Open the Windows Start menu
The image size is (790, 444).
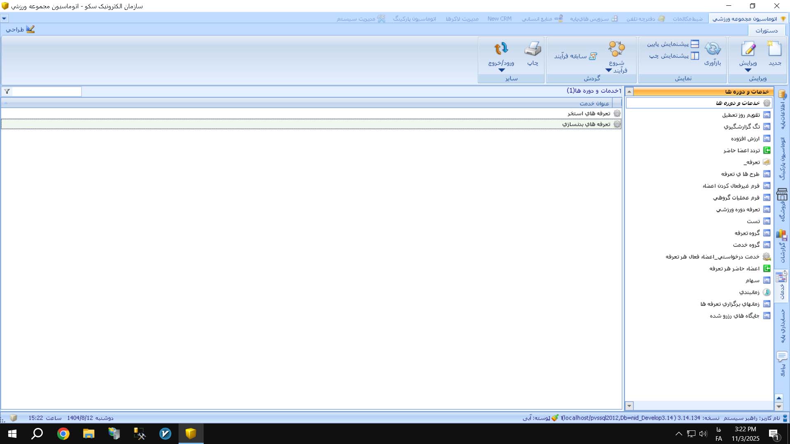[x=12, y=434]
